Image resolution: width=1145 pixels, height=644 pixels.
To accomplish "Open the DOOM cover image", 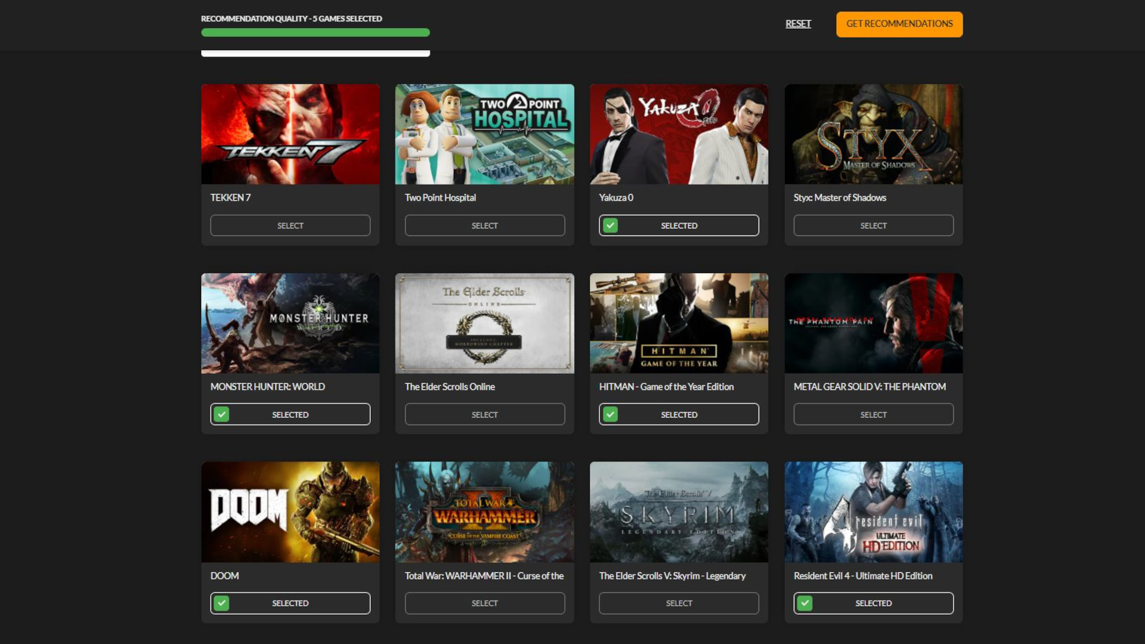I will tap(290, 512).
